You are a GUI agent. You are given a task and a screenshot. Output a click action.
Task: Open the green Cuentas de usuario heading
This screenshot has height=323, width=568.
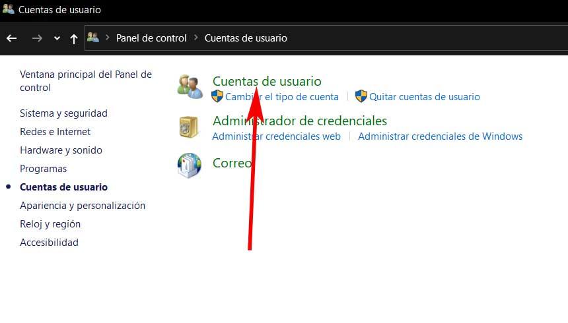(267, 81)
